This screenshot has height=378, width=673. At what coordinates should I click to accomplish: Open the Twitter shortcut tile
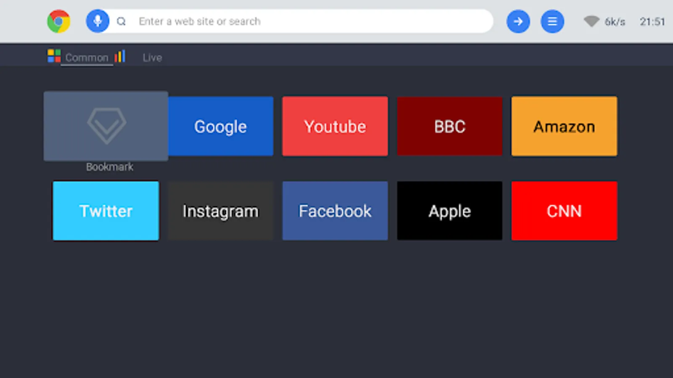(106, 211)
